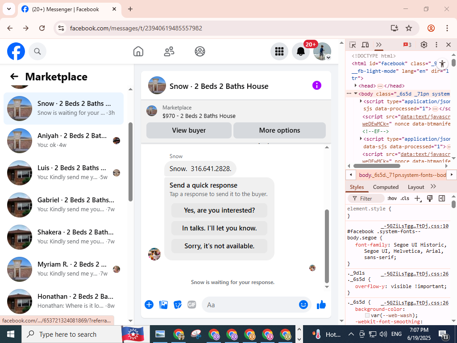Show more style pane tabs chevron
The image size is (457, 343).
click(433, 187)
